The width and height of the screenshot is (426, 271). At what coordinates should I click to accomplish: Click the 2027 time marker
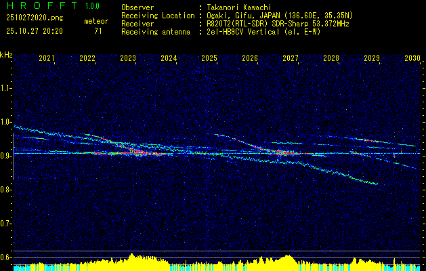[291, 58]
